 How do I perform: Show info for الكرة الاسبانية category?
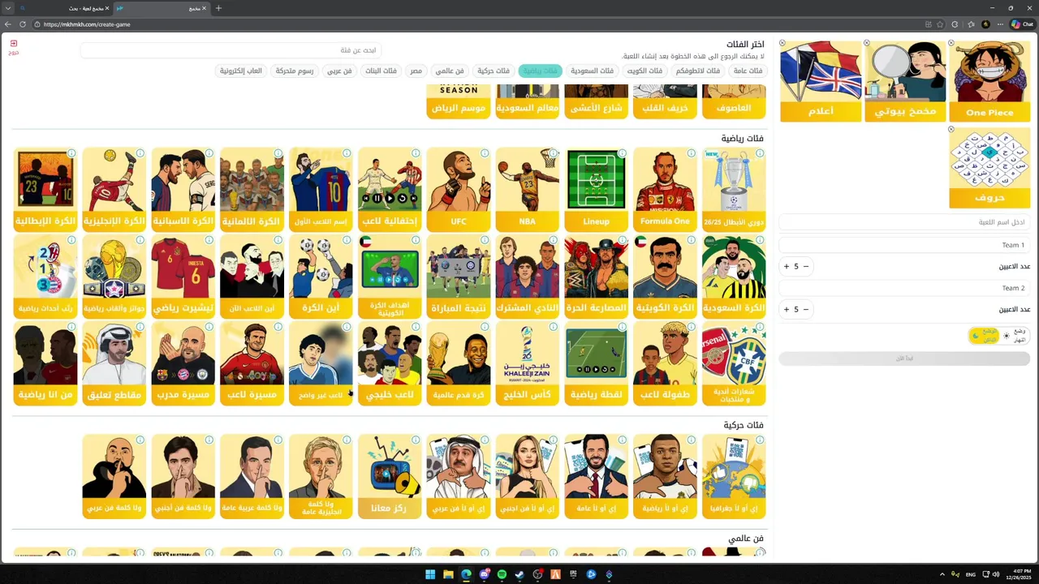(209, 153)
